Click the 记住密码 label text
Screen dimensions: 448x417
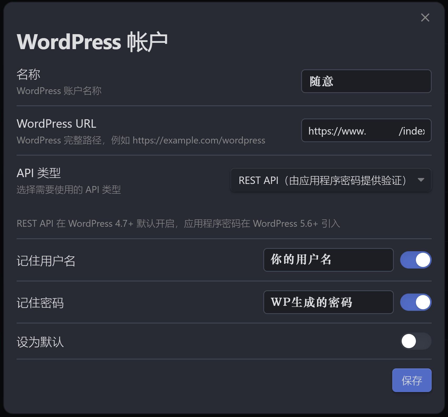pos(40,303)
